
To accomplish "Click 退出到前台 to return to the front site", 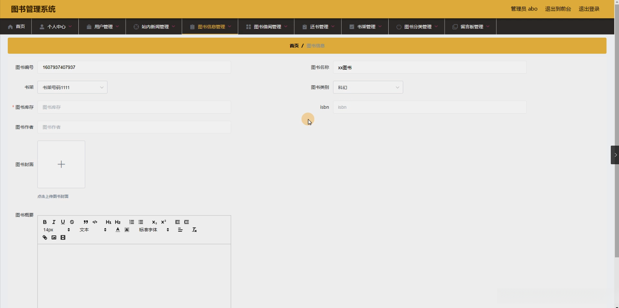I will [558, 9].
